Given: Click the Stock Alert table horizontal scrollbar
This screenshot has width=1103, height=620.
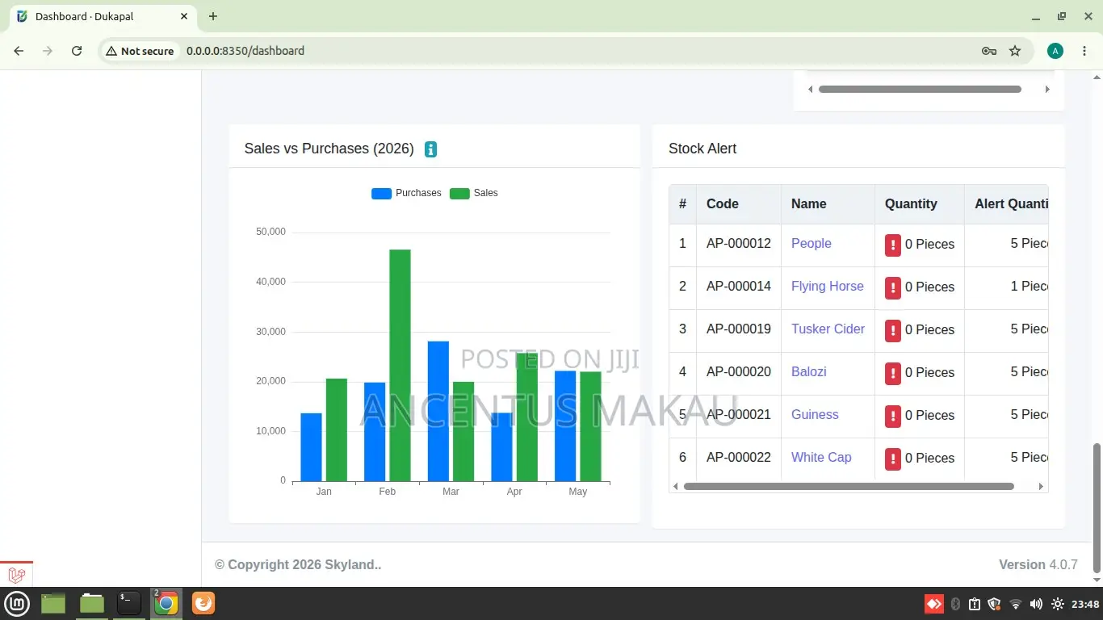Looking at the screenshot, I should coord(849,487).
